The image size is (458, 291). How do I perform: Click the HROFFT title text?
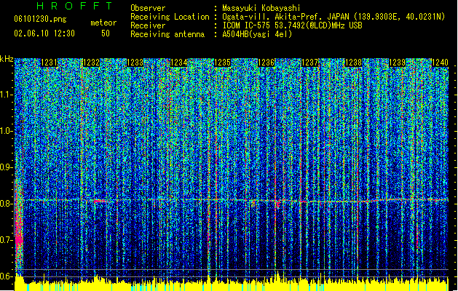pyautogui.click(x=74, y=7)
